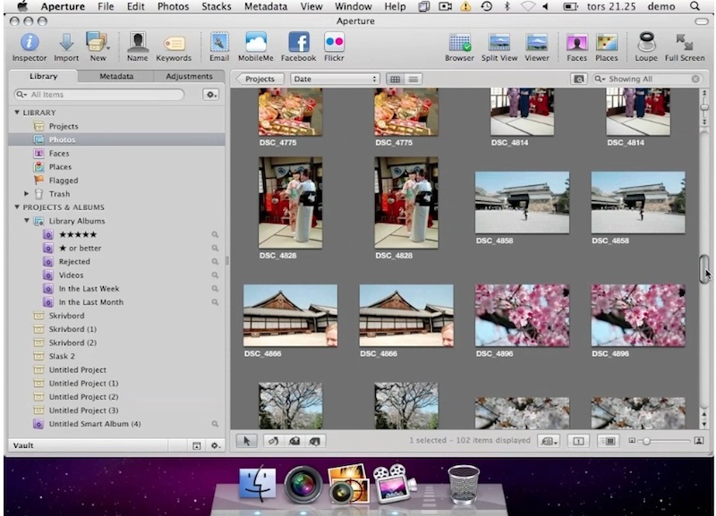
Task: Collapse the Library Albums tree item
Action: tap(27, 221)
